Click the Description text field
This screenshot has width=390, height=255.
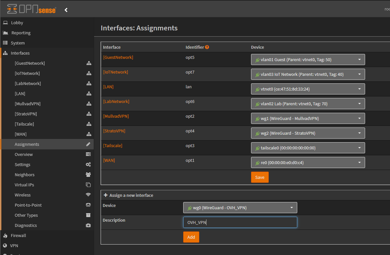point(240,222)
